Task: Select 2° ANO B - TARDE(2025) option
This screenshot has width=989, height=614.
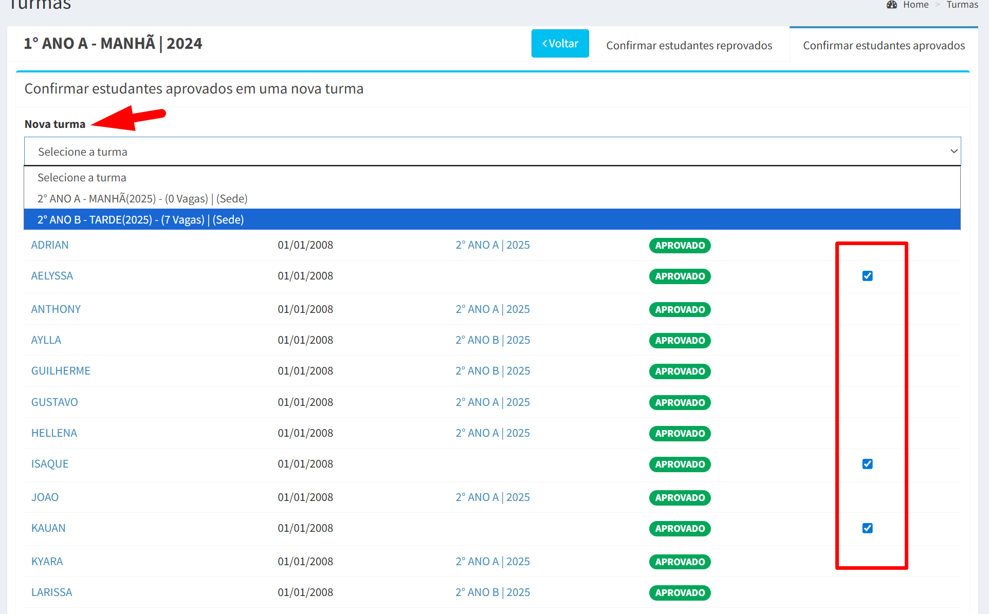Action: (140, 219)
